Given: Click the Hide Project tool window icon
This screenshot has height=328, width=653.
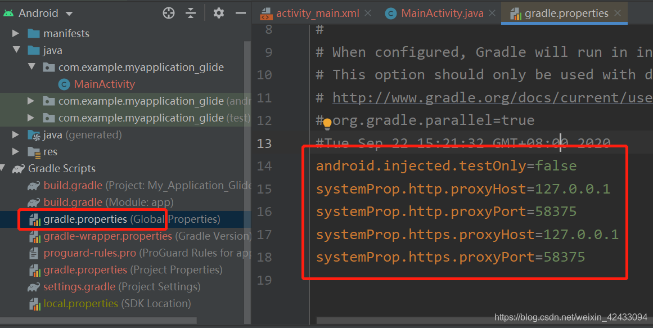Looking at the screenshot, I should click(241, 12).
